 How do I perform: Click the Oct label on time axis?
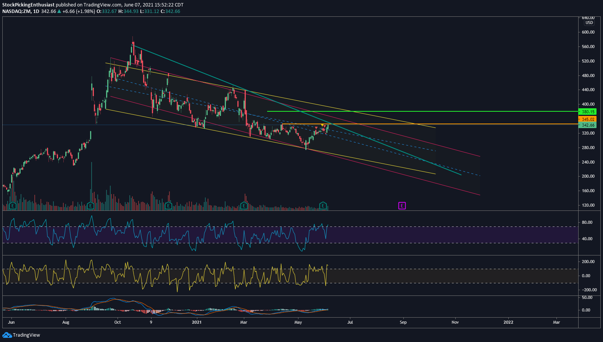click(118, 322)
